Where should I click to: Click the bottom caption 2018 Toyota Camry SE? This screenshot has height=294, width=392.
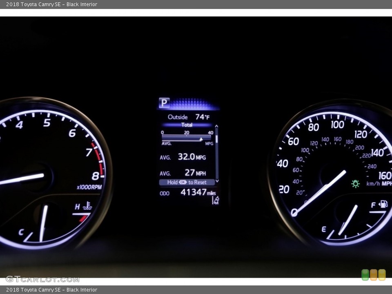[51, 290]
